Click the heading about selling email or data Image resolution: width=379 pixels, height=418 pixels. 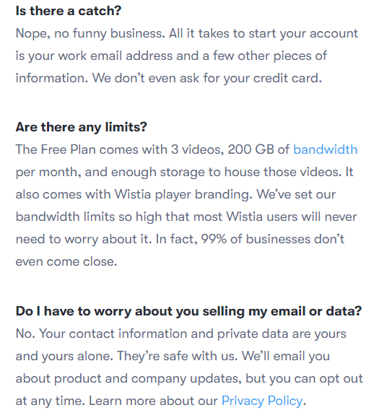click(188, 311)
